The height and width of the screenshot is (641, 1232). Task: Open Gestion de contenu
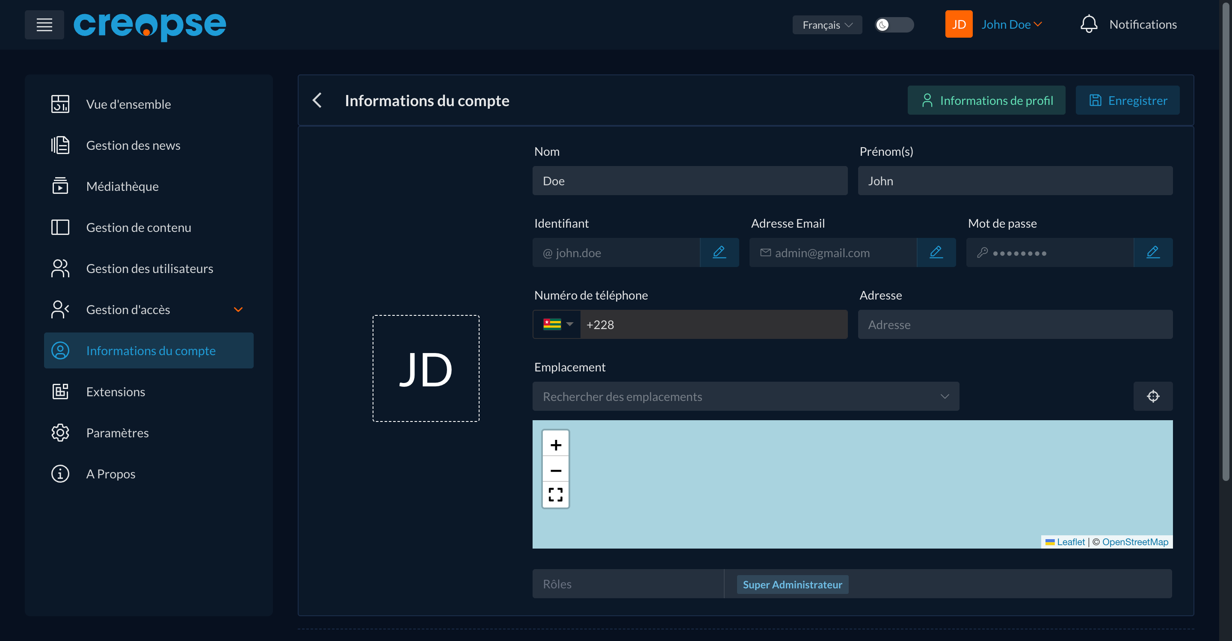(x=149, y=228)
